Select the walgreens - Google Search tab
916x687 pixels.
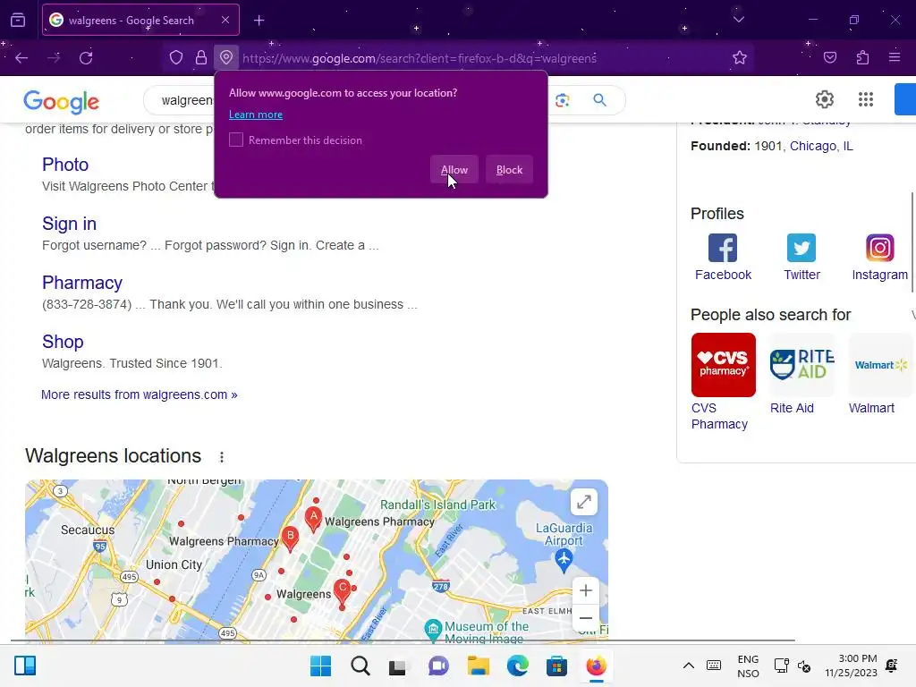(x=140, y=20)
